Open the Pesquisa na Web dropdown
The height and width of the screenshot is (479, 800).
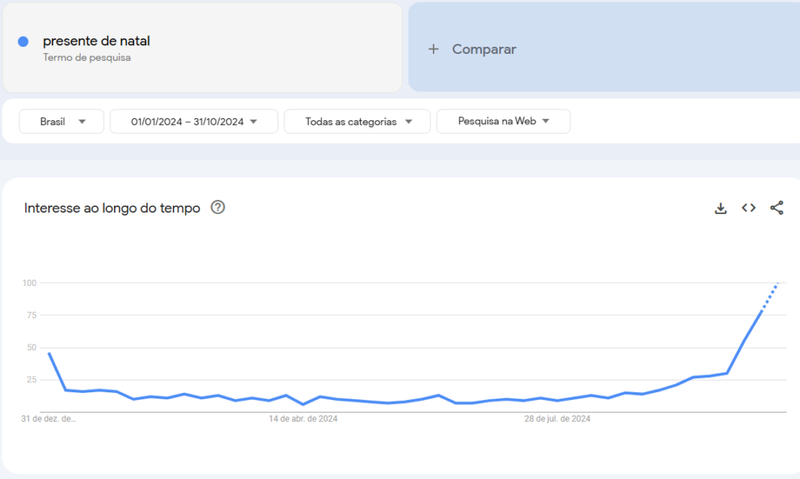click(504, 121)
